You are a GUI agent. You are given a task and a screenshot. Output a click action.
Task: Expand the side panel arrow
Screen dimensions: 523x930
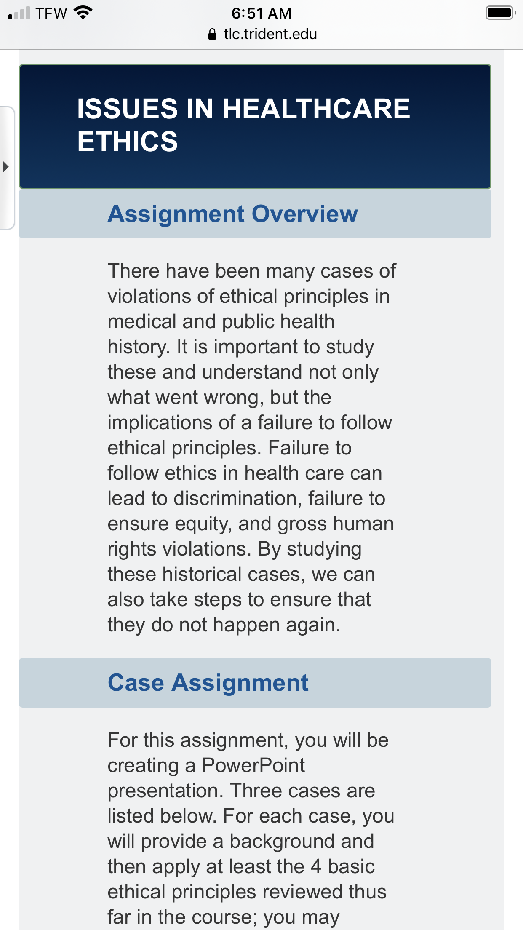pyautogui.click(x=5, y=167)
